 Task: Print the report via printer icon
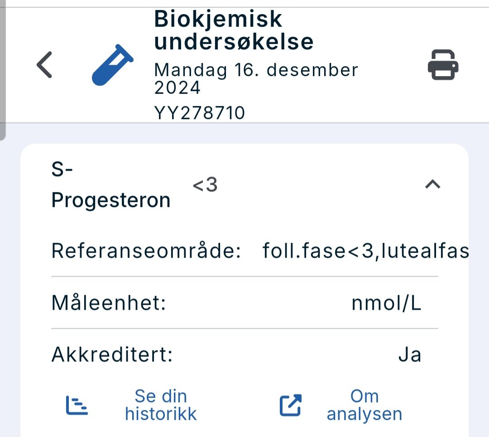[x=443, y=65]
